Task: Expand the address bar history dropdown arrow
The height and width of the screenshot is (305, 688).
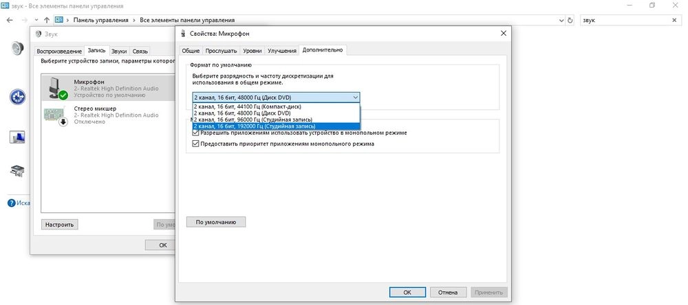Action: 559,21
